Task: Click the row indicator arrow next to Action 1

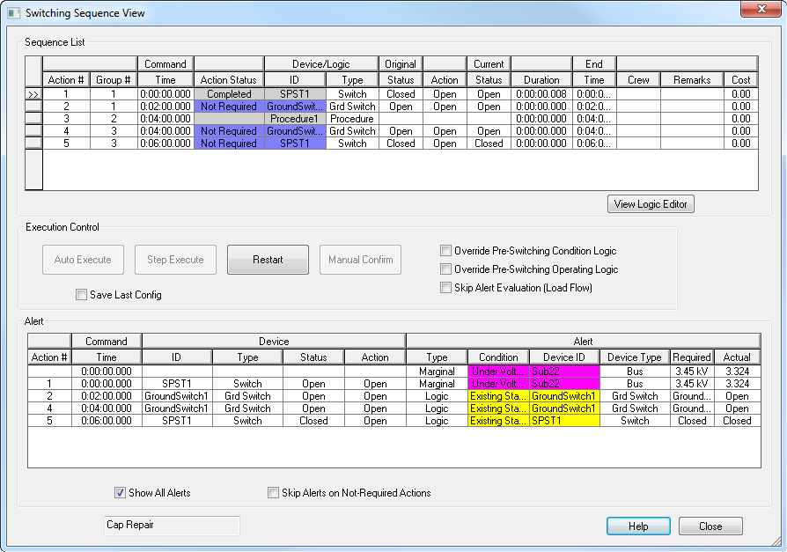Action: coord(33,93)
